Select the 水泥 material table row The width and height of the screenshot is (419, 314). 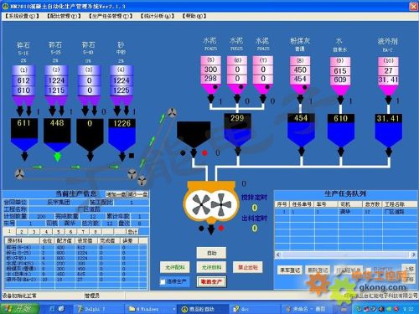coord(76,264)
